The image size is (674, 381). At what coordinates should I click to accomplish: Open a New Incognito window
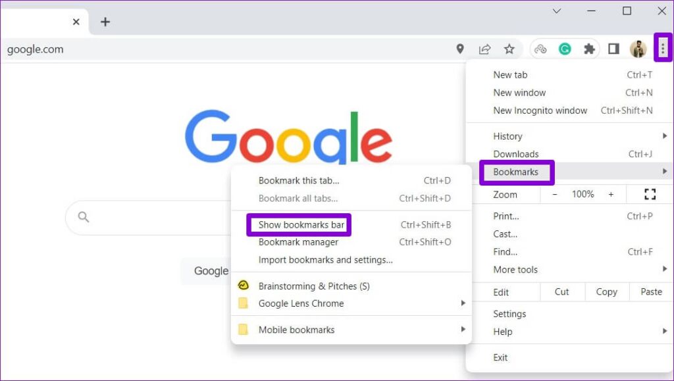point(540,110)
